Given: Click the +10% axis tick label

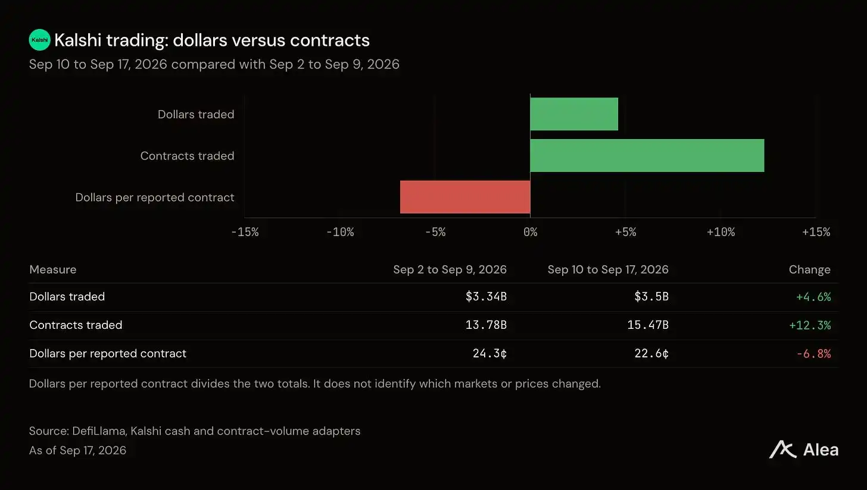Looking at the screenshot, I should point(721,233).
